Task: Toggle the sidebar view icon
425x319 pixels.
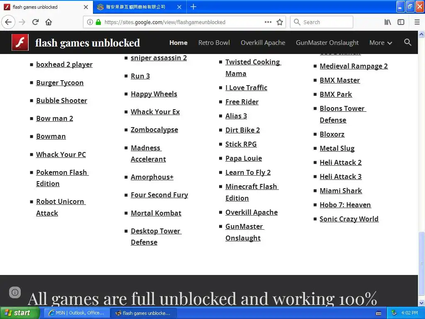Action: click(401, 22)
